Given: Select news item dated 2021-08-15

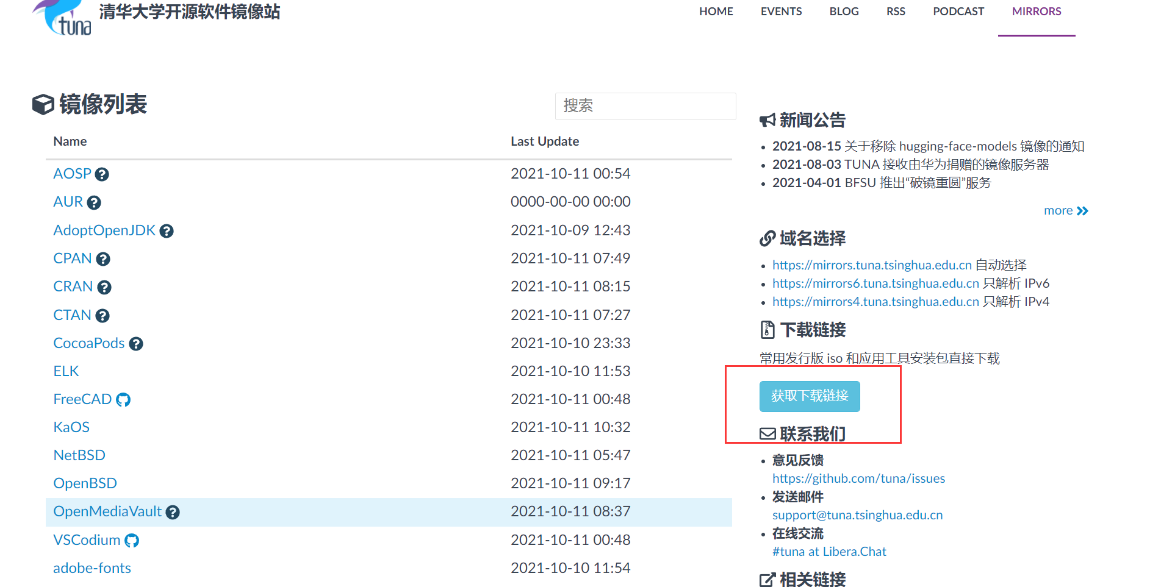Looking at the screenshot, I should 928,146.
